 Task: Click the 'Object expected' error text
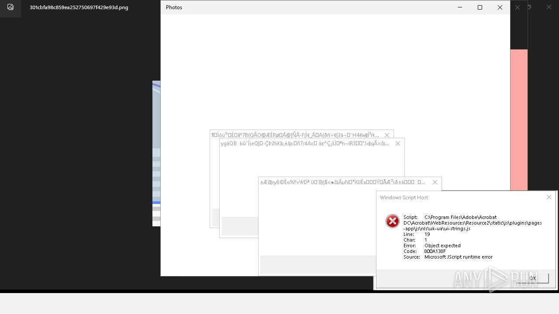click(442, 246)
